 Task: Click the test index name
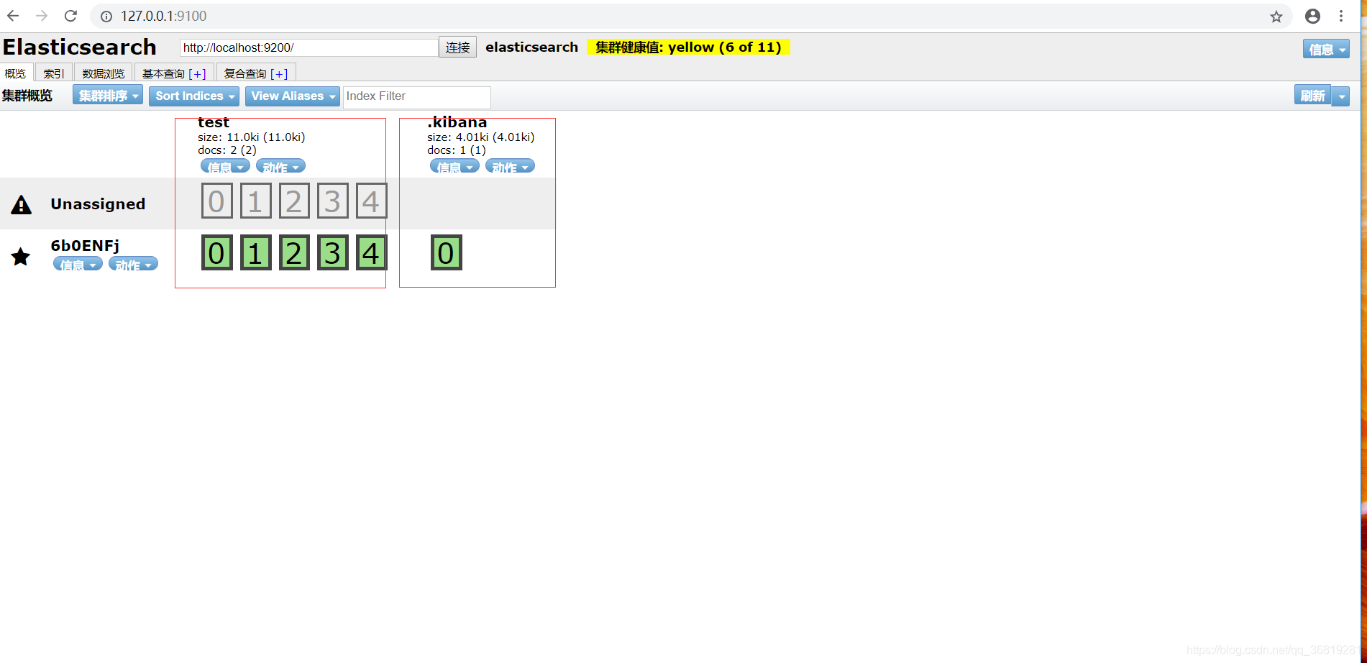tap(214, 123)
